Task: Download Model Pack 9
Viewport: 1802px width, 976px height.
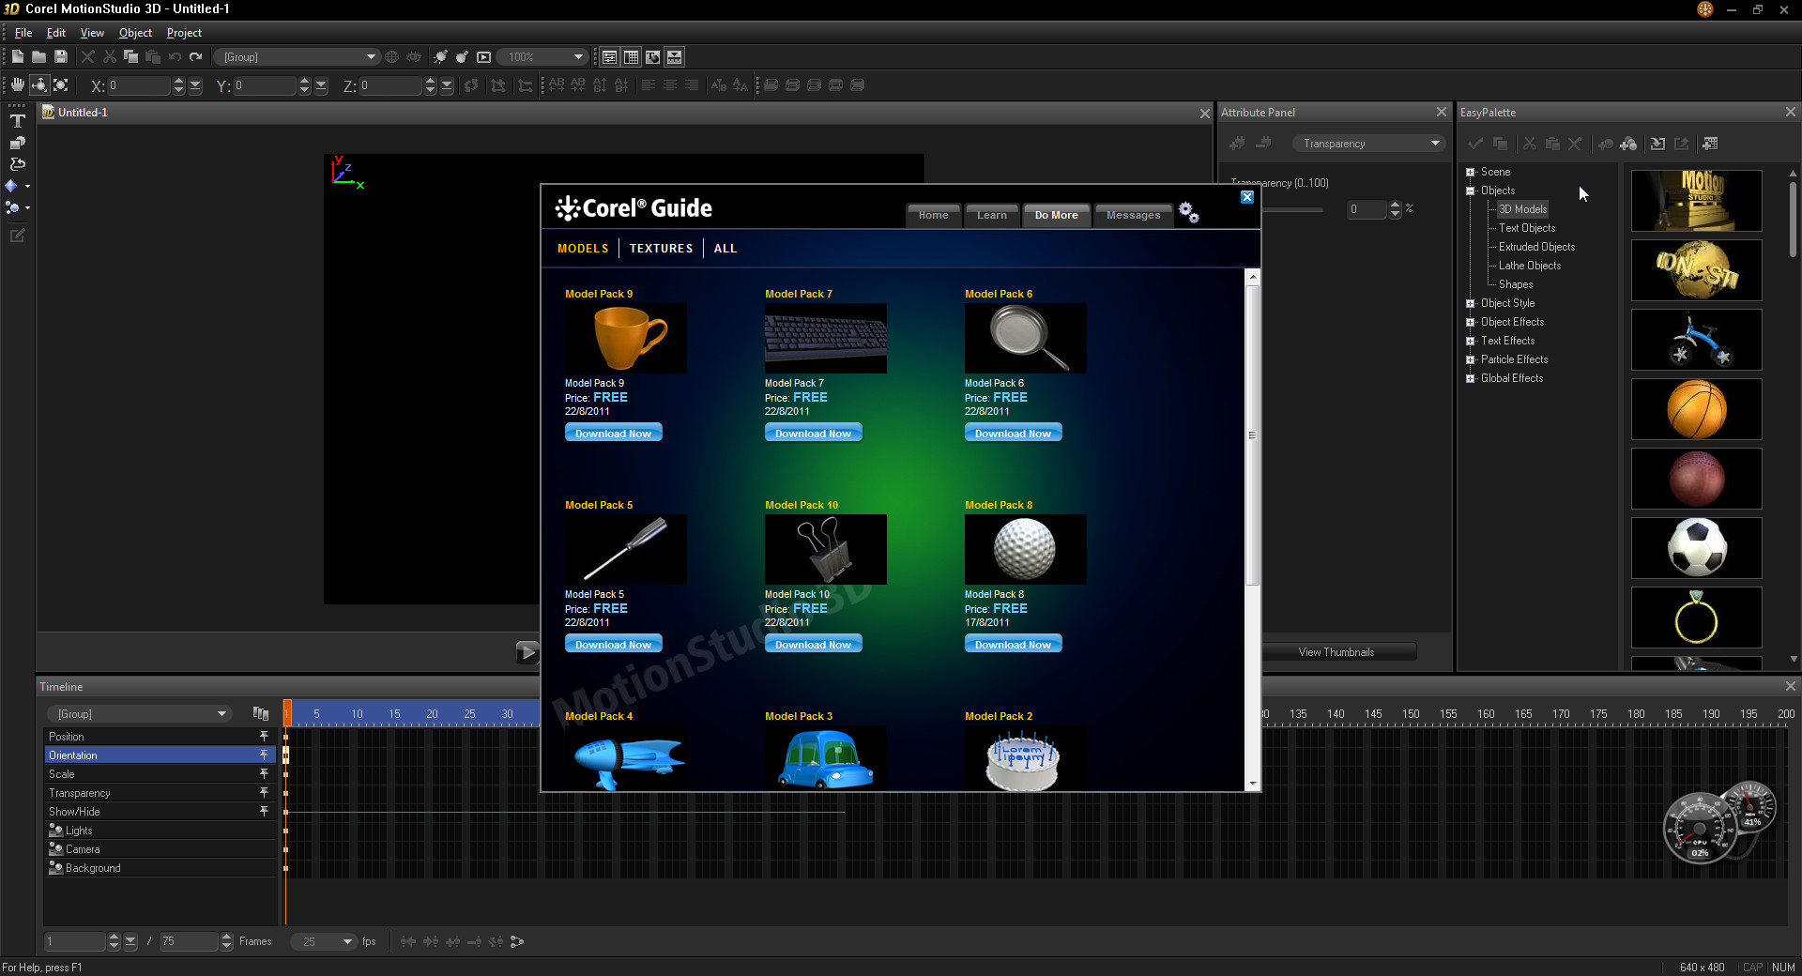Action: click(613, 434)
